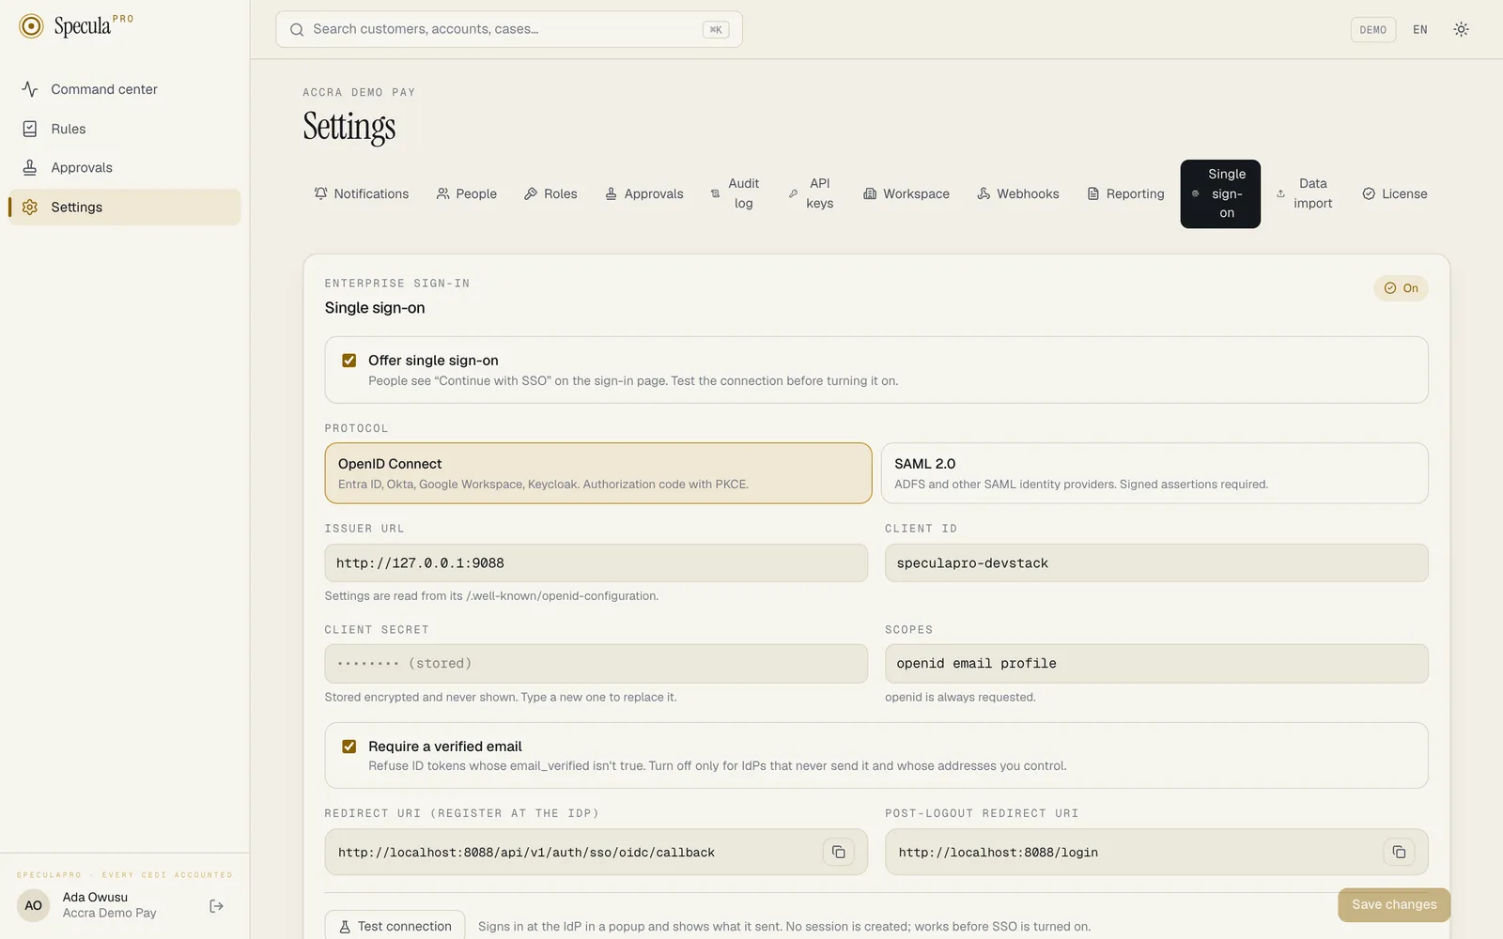Click the Test connection button
This screenshot has height=939, width=1503.
click(x=395, y=926)
